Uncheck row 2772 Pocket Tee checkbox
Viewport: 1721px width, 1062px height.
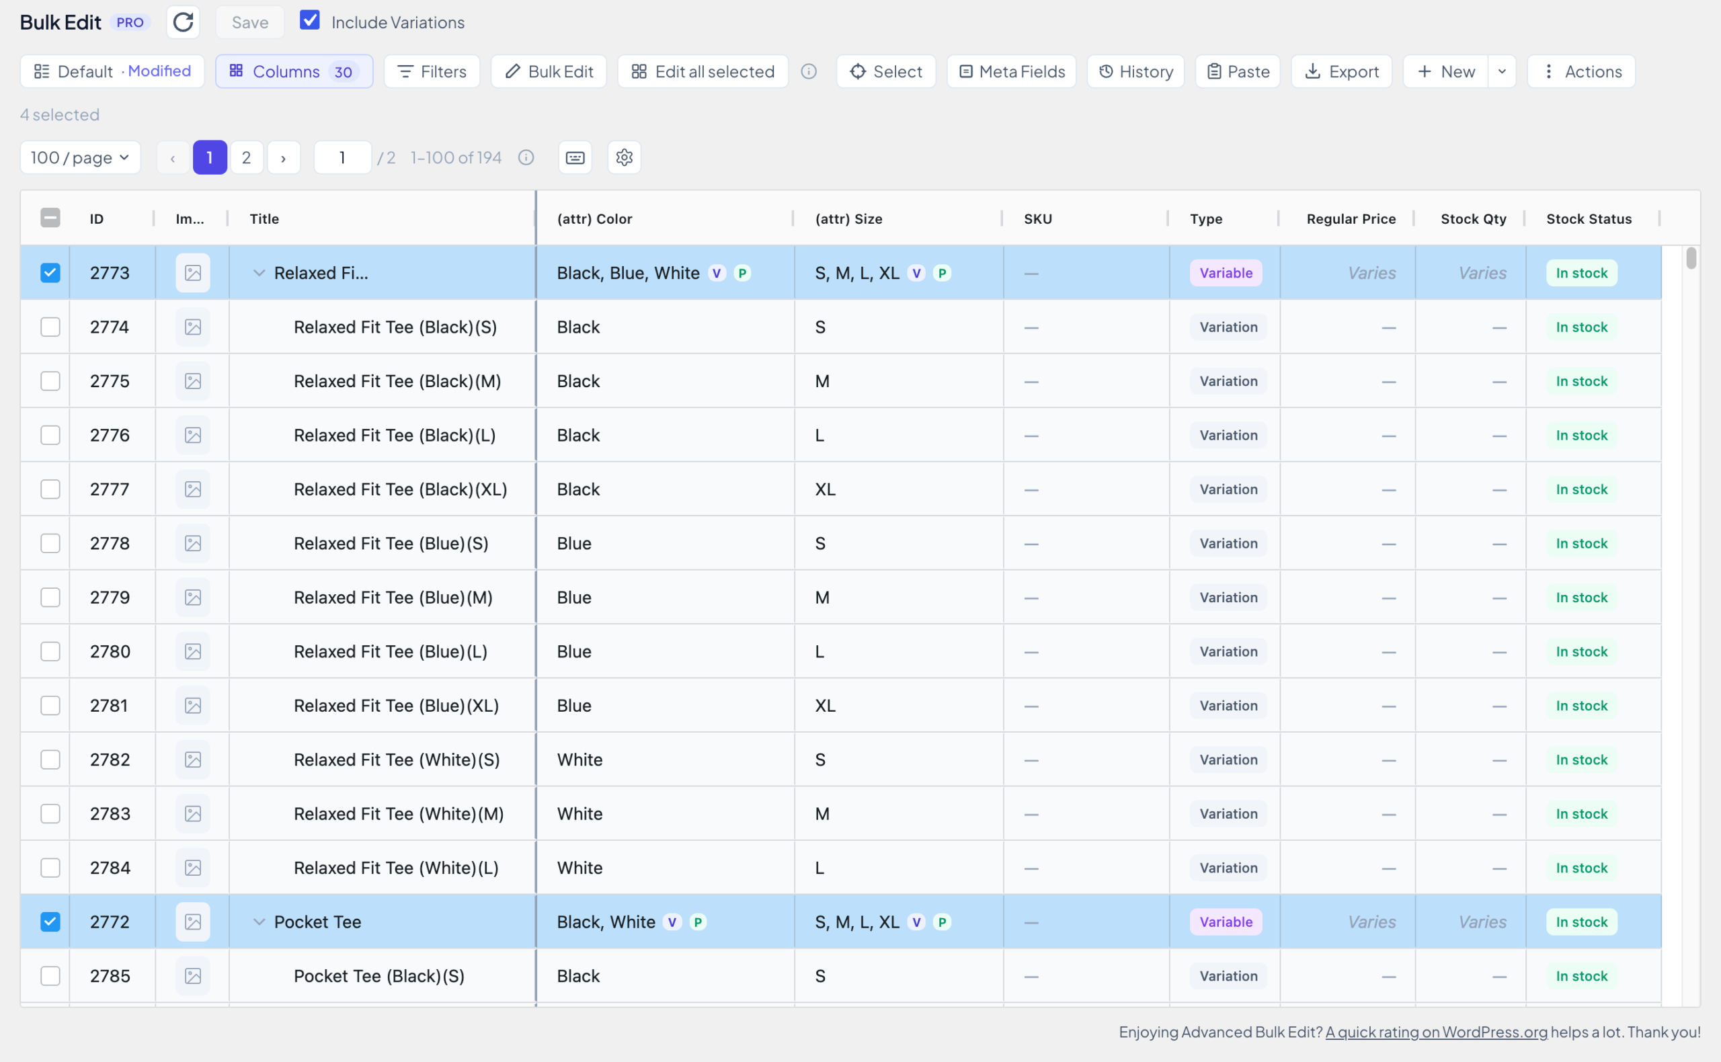(50, 922)
